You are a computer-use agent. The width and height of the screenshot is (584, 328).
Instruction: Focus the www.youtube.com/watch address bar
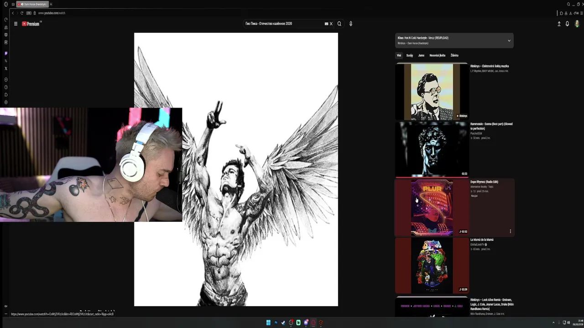coord(52,13)
